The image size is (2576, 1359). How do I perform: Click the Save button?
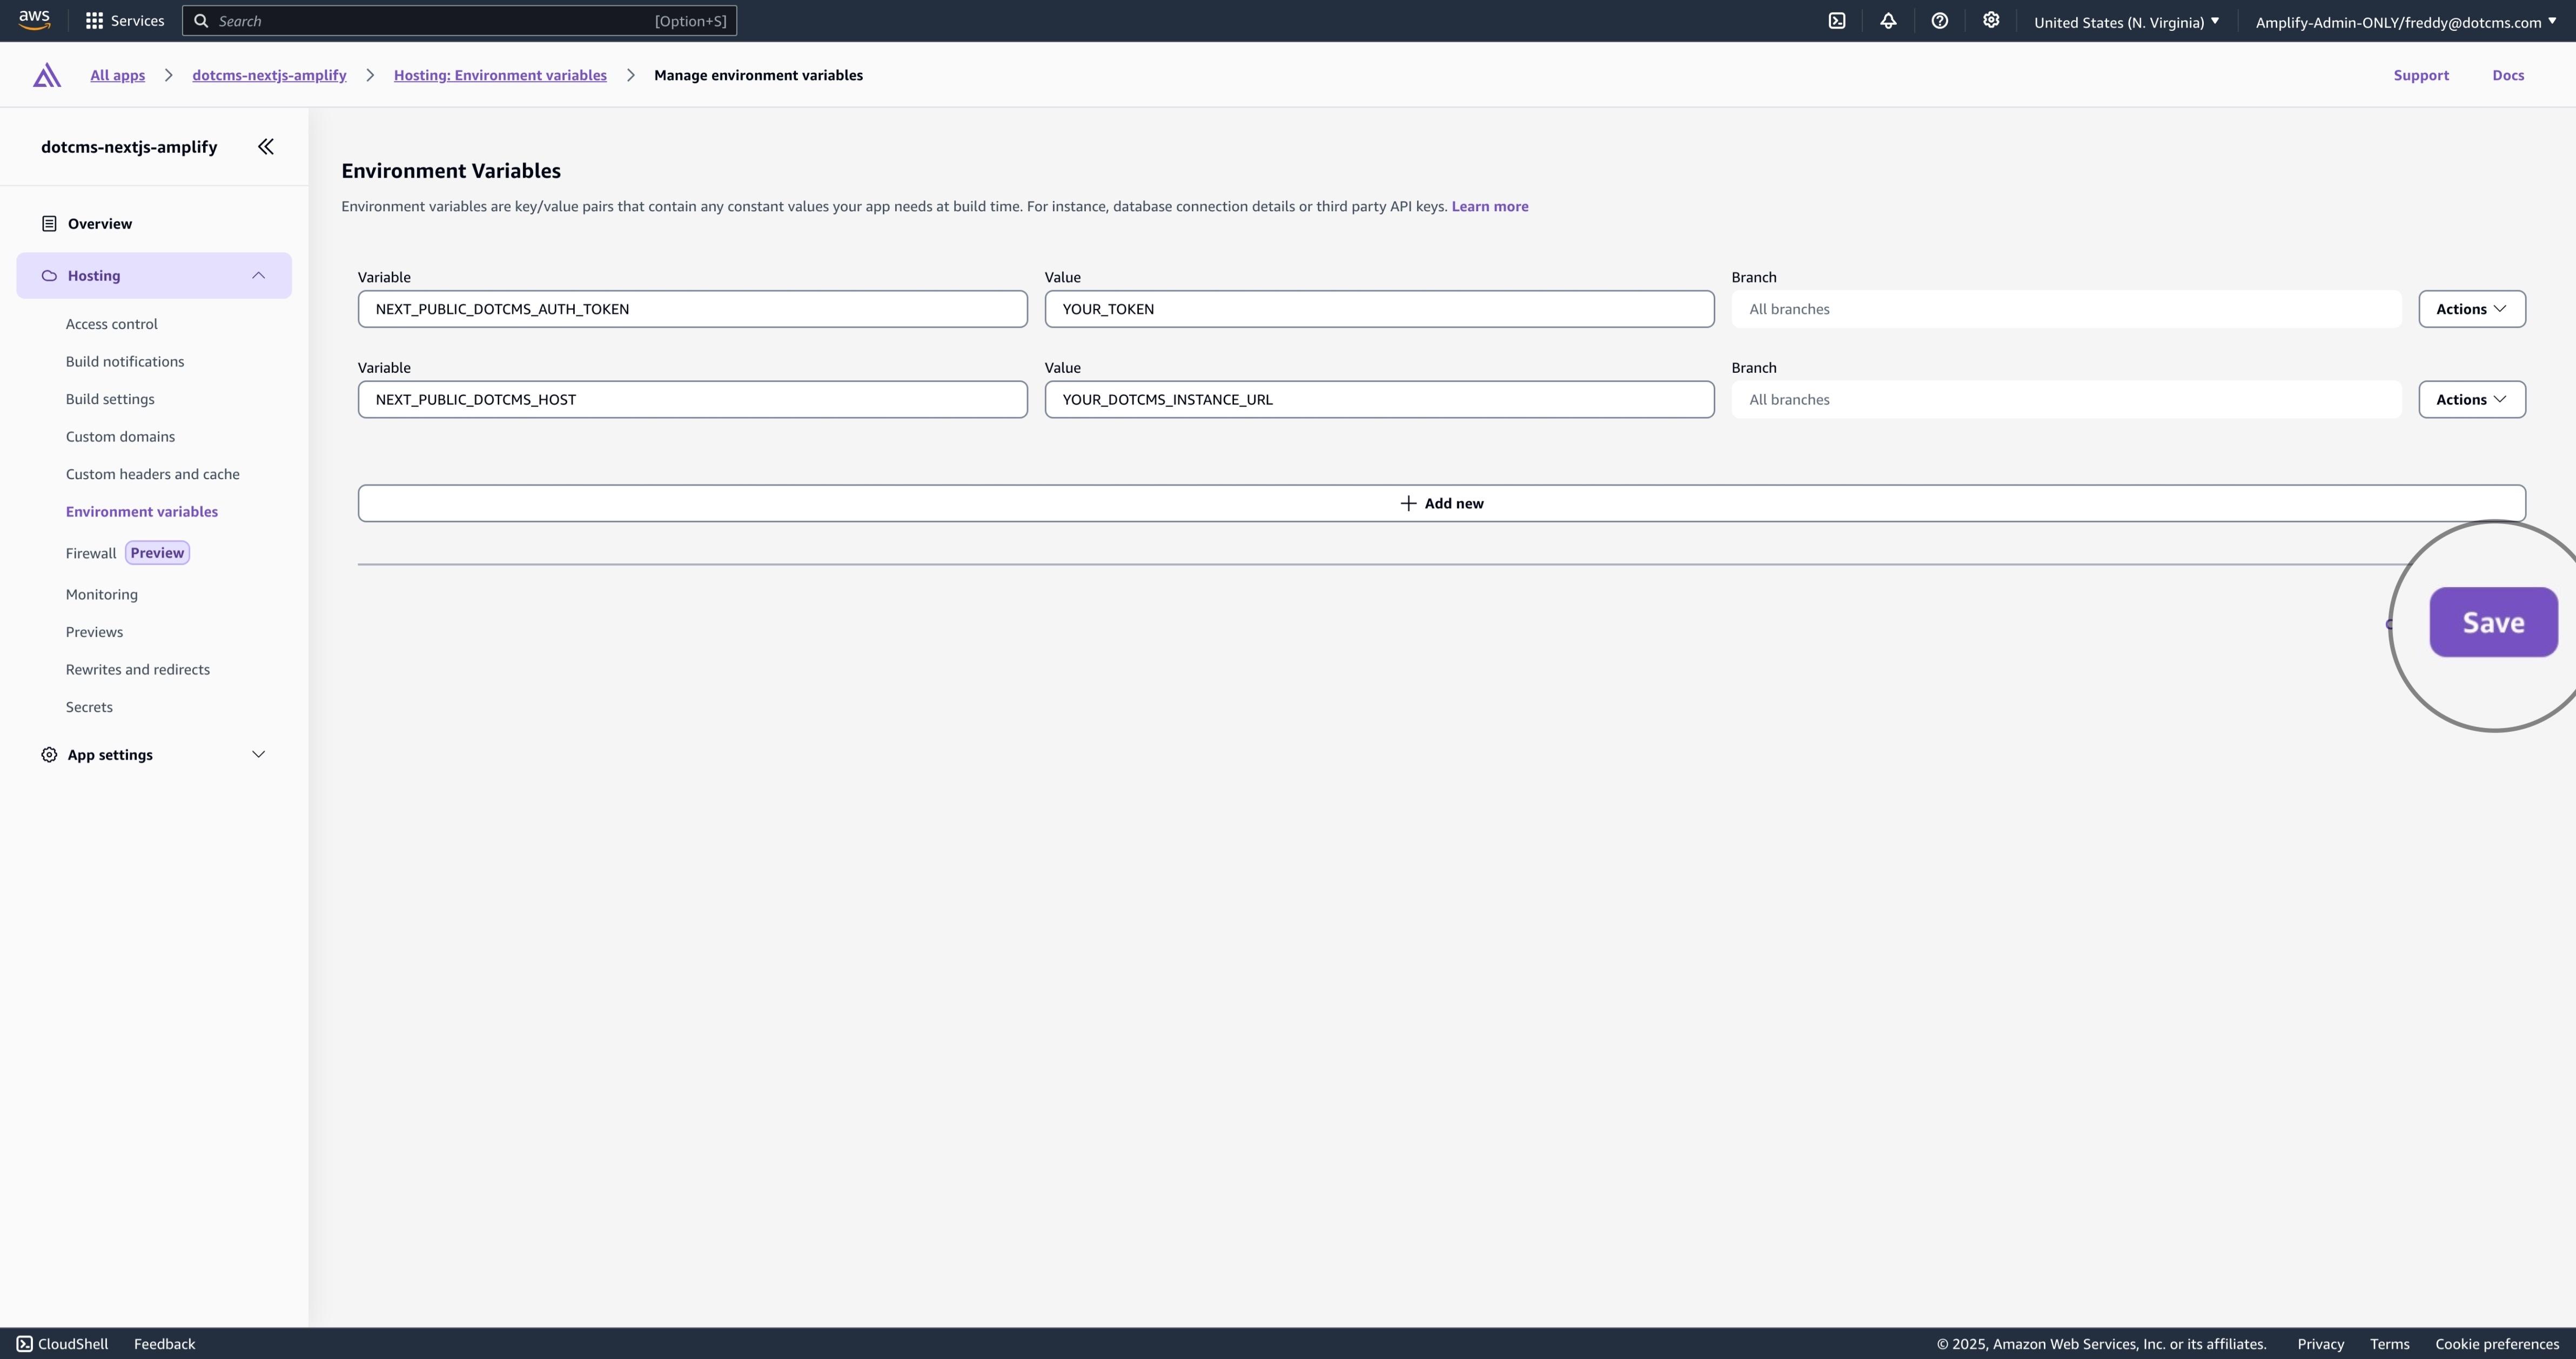coord(2492,622)
